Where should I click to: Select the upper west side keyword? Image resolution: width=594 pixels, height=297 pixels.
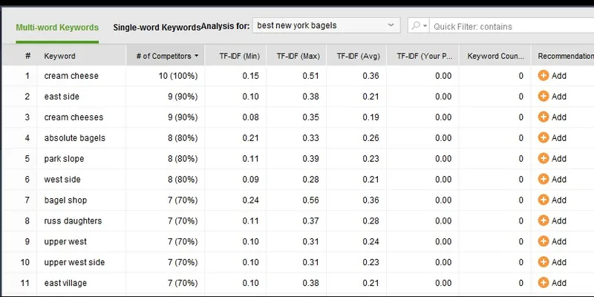point(74,262)
